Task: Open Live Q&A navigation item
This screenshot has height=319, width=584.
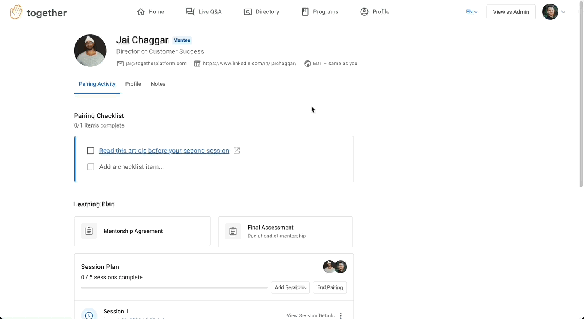Action: 204,12
